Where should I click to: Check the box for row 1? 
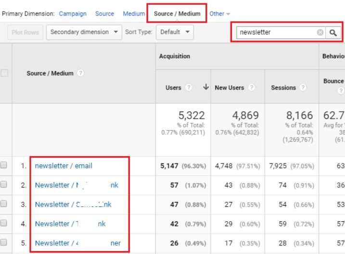click(4, 165)
